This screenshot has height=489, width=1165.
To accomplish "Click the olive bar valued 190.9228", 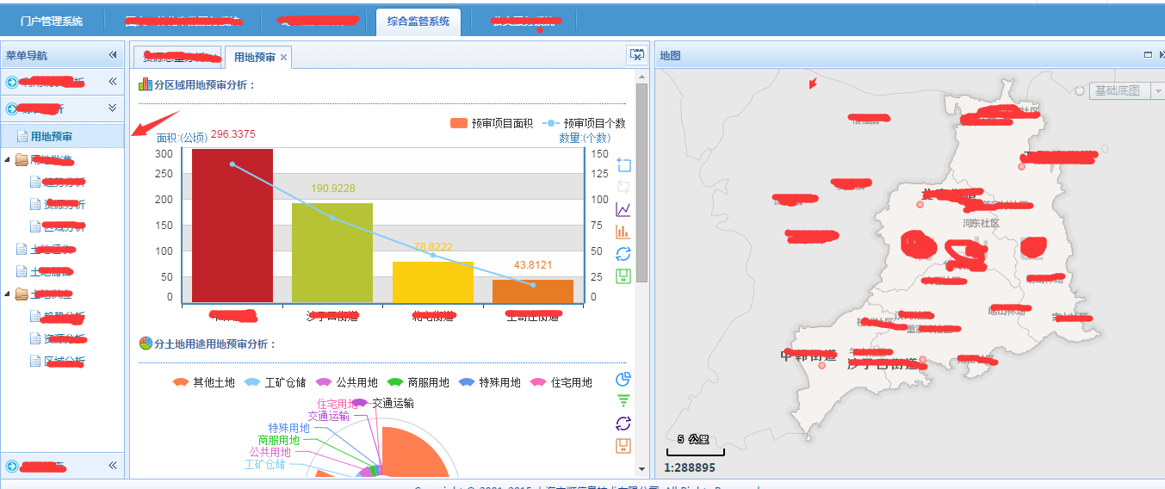I will click(332, 252).
